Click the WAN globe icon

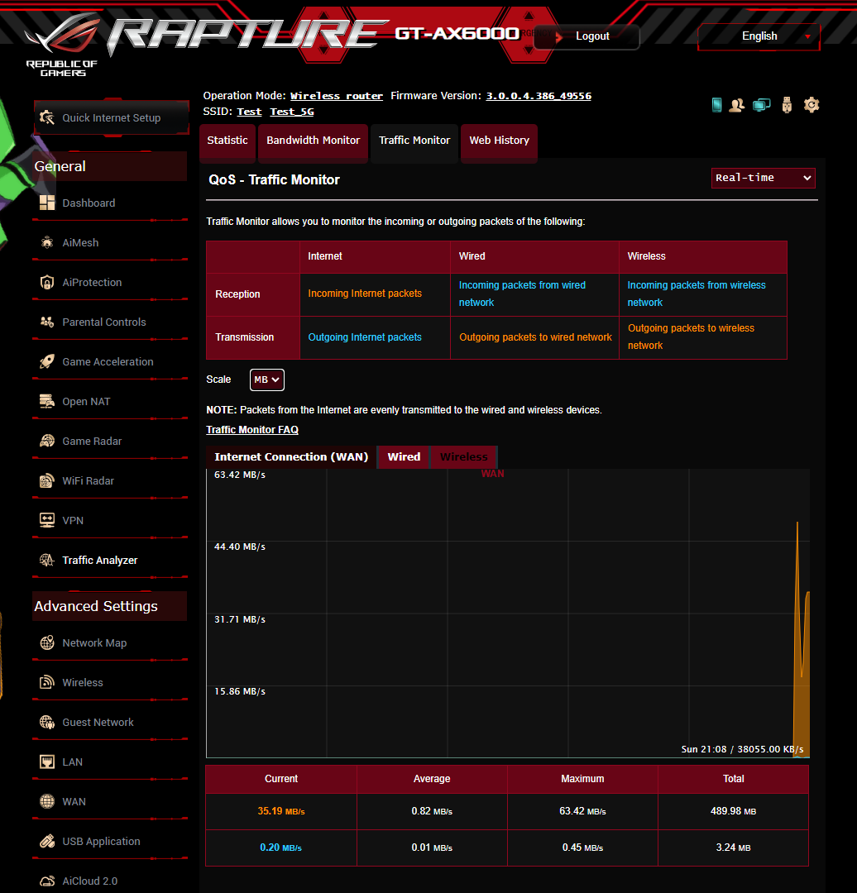coord(47,801)
